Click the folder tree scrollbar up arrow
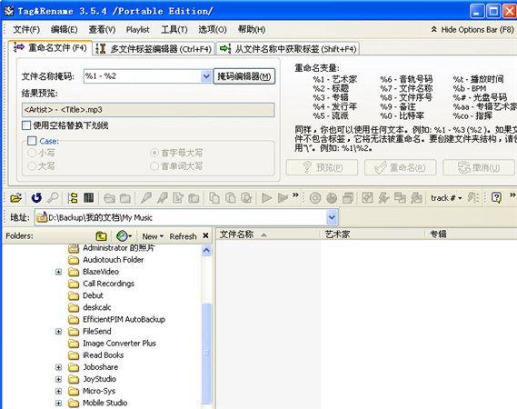This screenshot has height=409, width=517. pos(206,250)
